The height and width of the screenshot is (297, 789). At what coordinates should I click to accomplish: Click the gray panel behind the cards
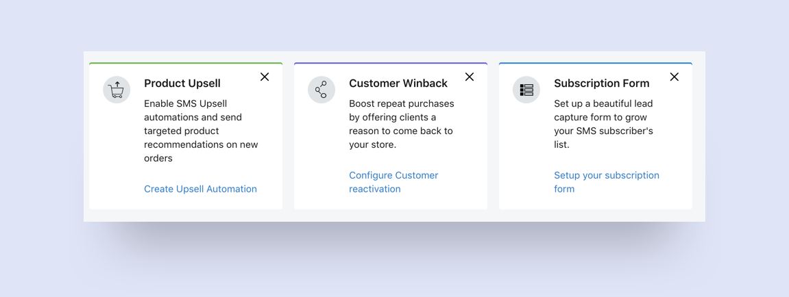(x=394, y=215)
